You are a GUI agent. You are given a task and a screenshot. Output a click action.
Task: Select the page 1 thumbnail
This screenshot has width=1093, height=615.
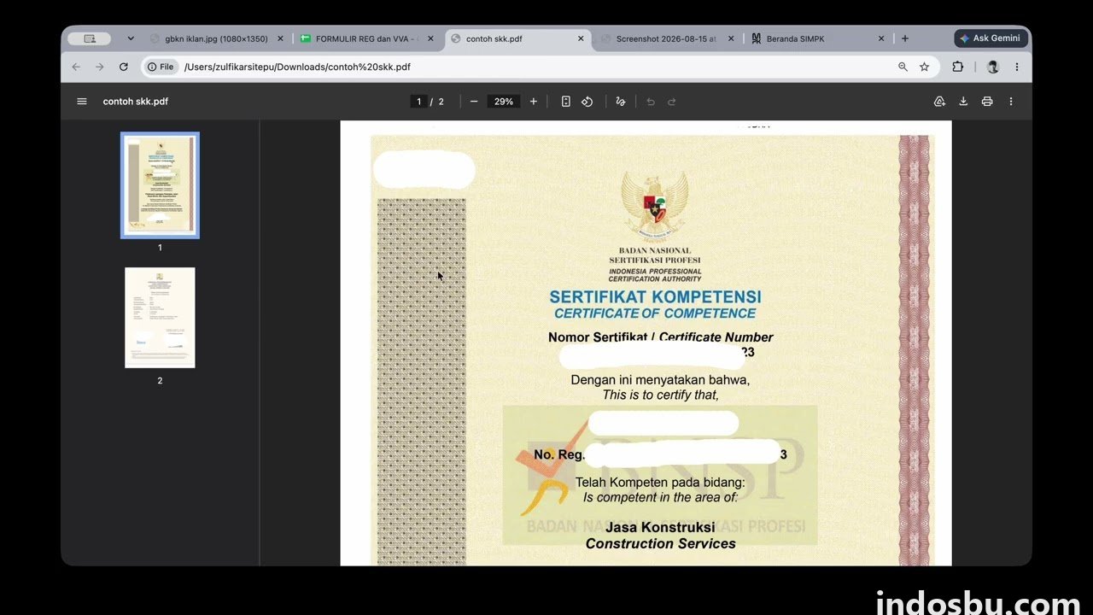[x=160, y=185]
